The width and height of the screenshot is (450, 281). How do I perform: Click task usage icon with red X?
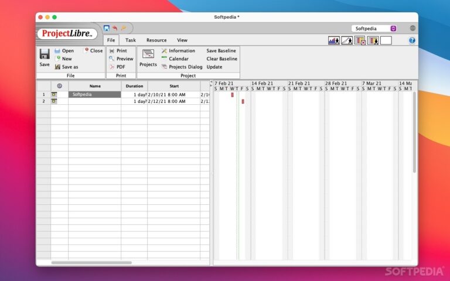click(x=360, y=40)
